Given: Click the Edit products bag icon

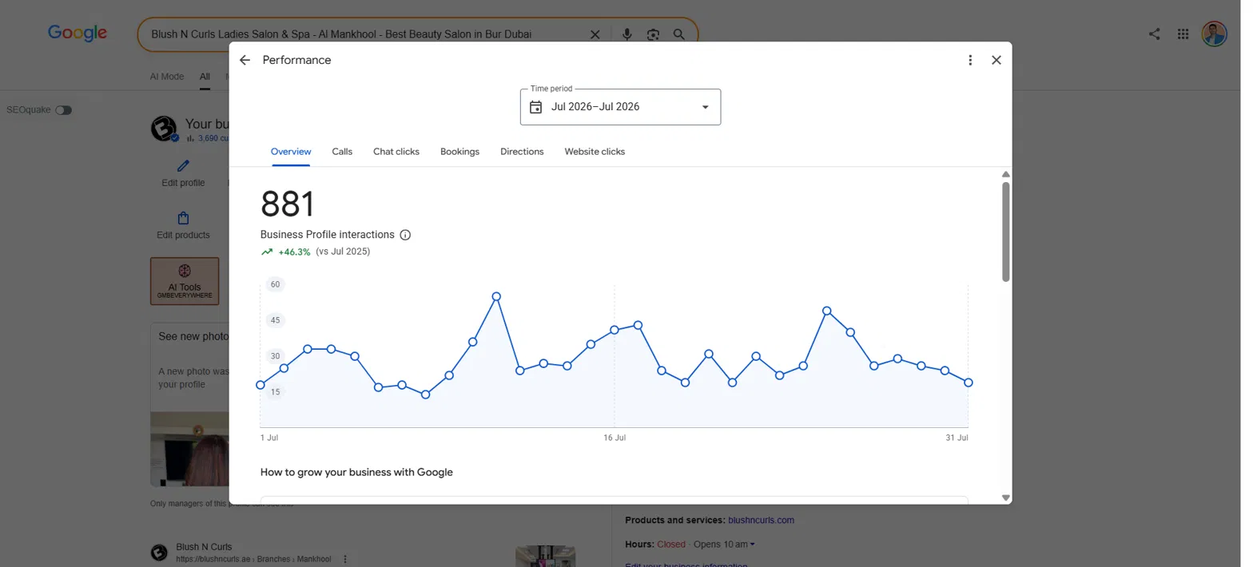Looking at the screenshot, I should point(183,218).
